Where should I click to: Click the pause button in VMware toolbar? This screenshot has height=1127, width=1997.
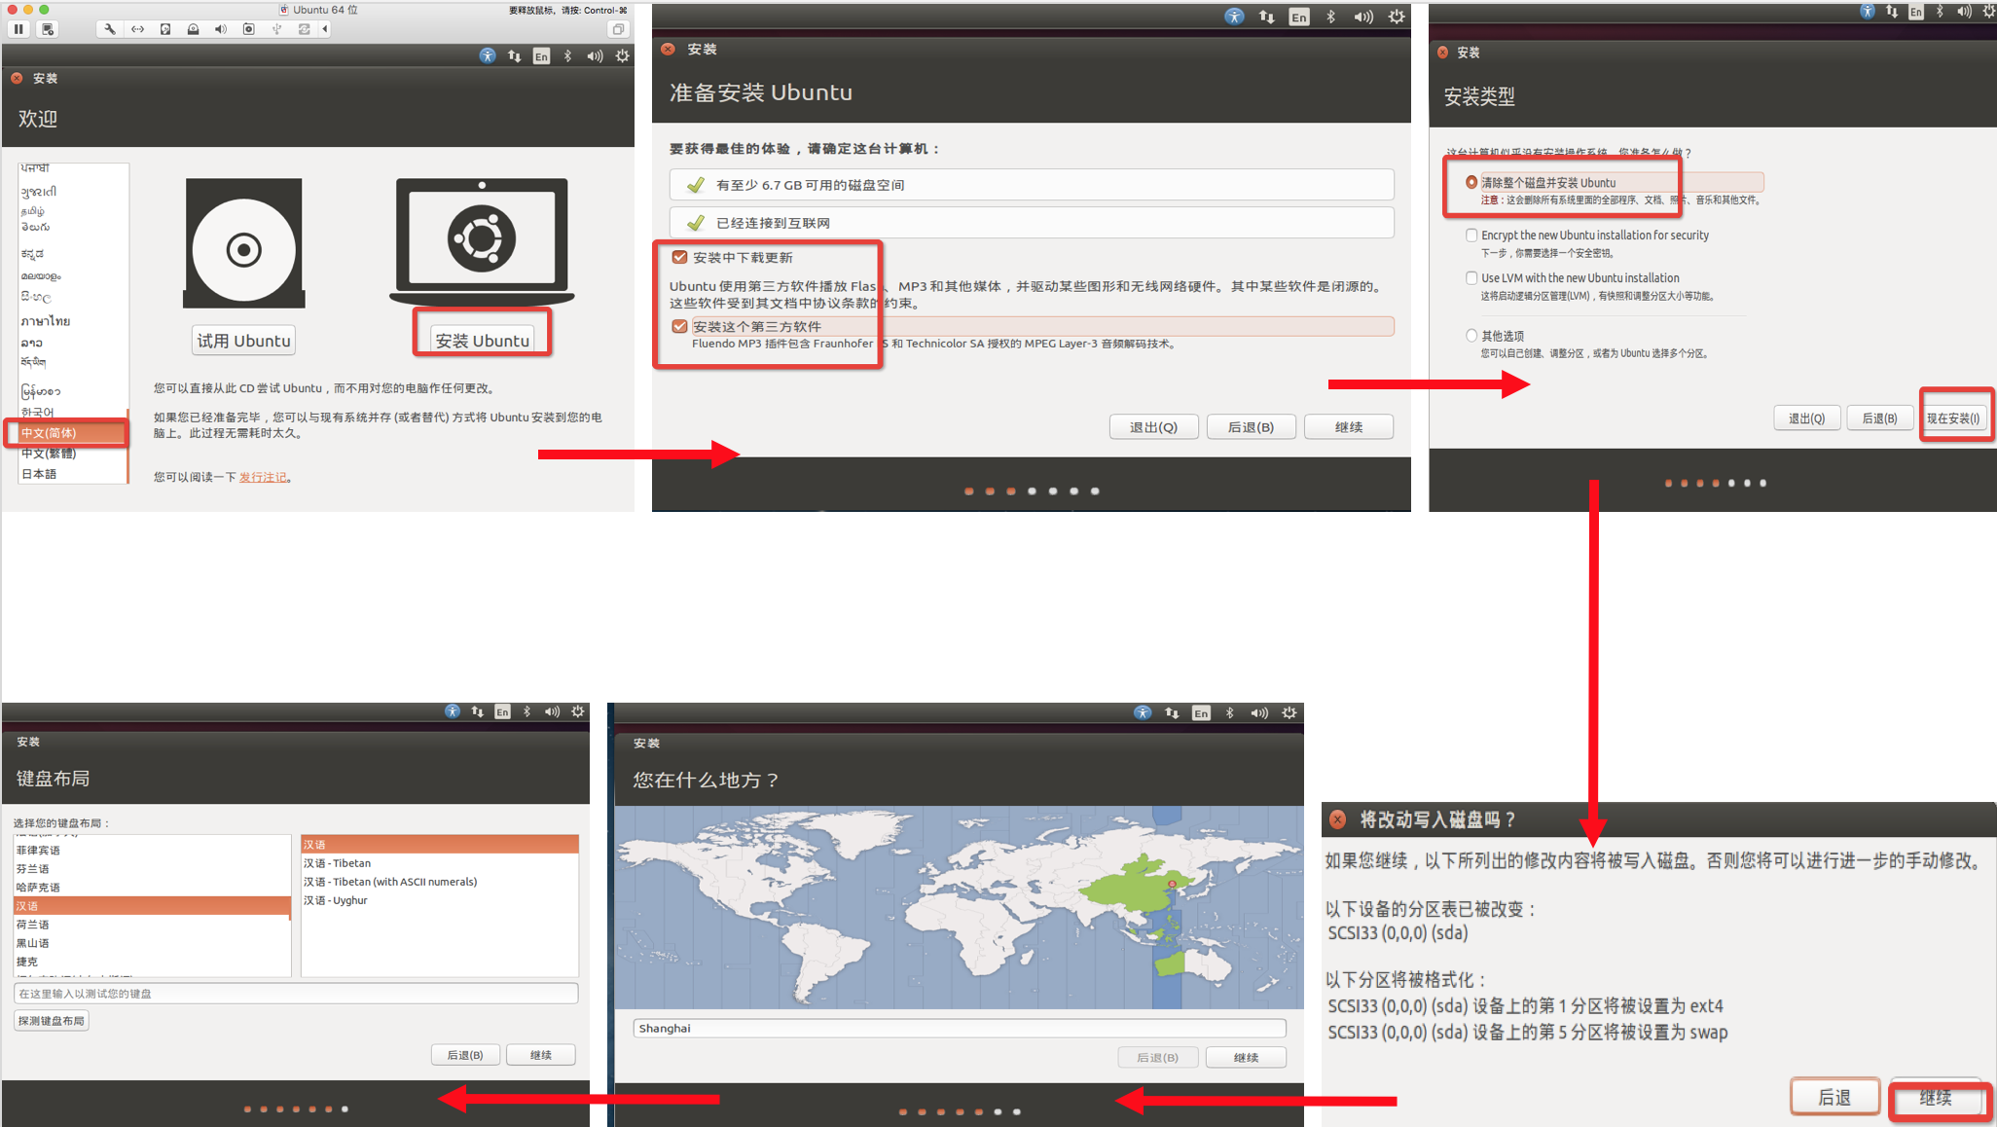point(18,28)
